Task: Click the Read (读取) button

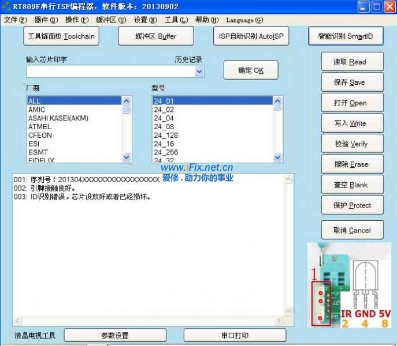Action: coord(352,62)
